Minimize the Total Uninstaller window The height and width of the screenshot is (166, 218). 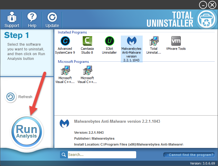203,5
